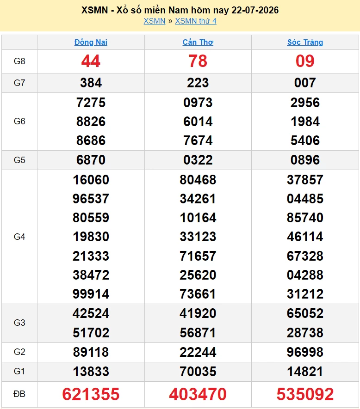Click G4 number 85740

(x=305, y=218)
